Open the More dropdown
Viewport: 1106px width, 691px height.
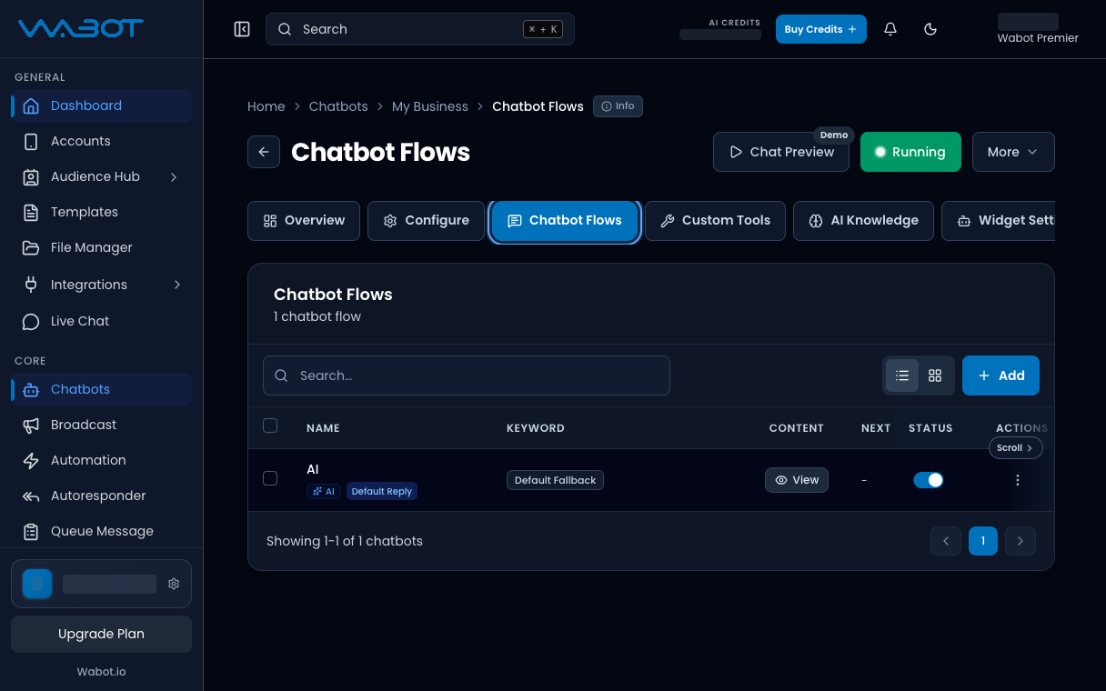click(1013, 152)
